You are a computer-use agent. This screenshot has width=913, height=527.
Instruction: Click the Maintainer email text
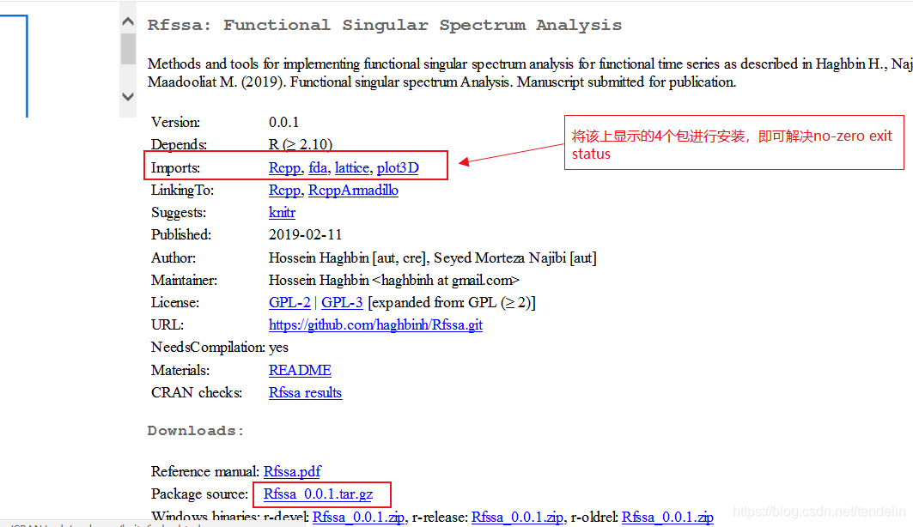tap(394, 281)
